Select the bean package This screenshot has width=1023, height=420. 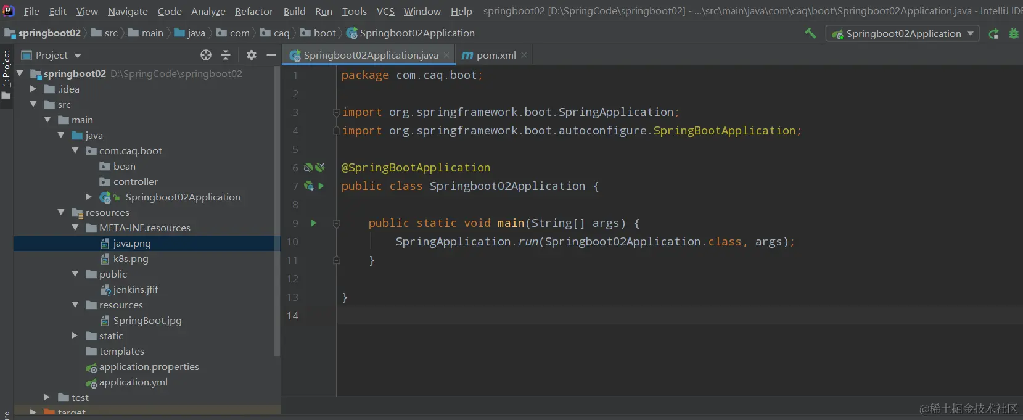[117, 166]
